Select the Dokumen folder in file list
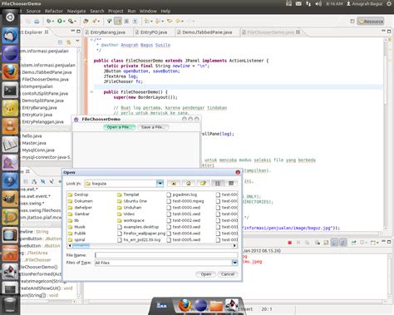Screen dimensions: 394x315 pos(80,201)
